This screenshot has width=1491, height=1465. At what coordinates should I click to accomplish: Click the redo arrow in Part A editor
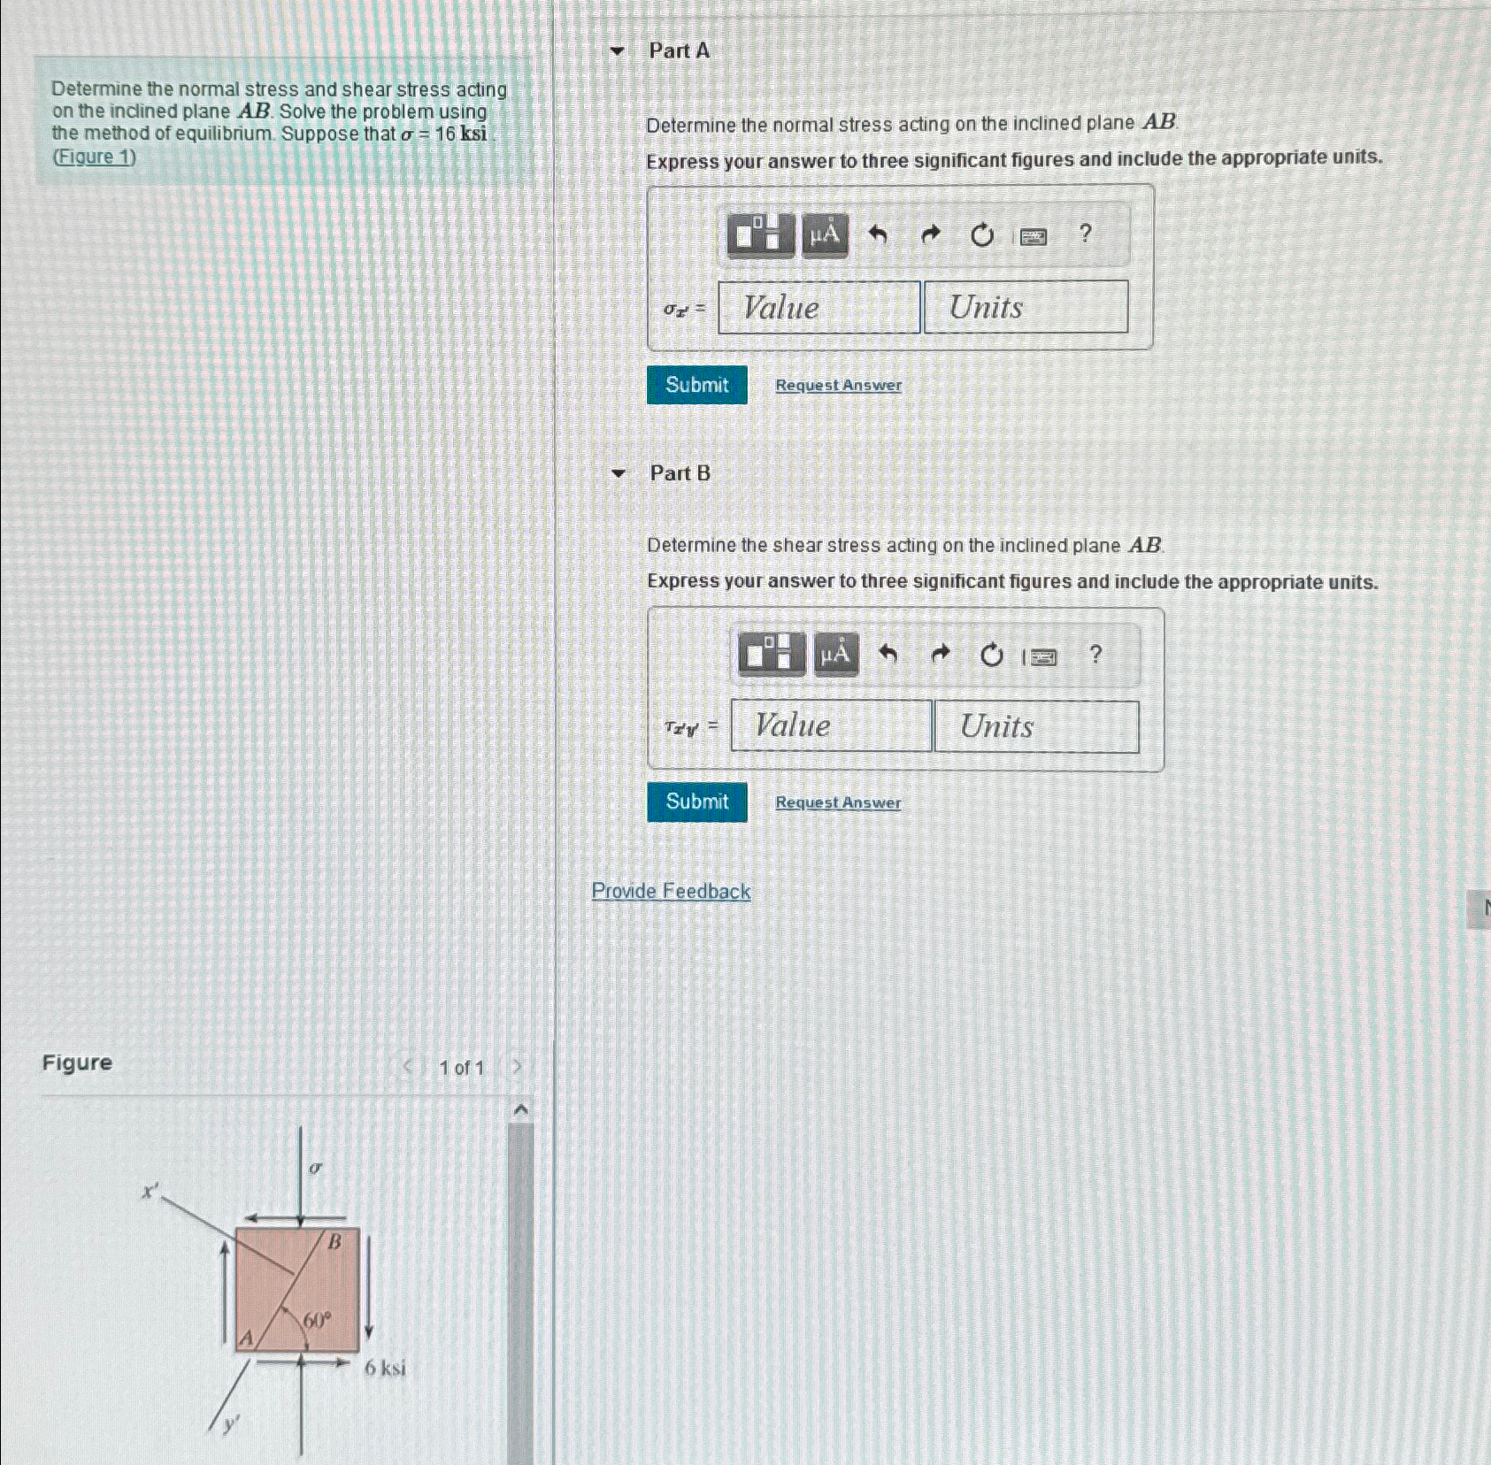930,234
